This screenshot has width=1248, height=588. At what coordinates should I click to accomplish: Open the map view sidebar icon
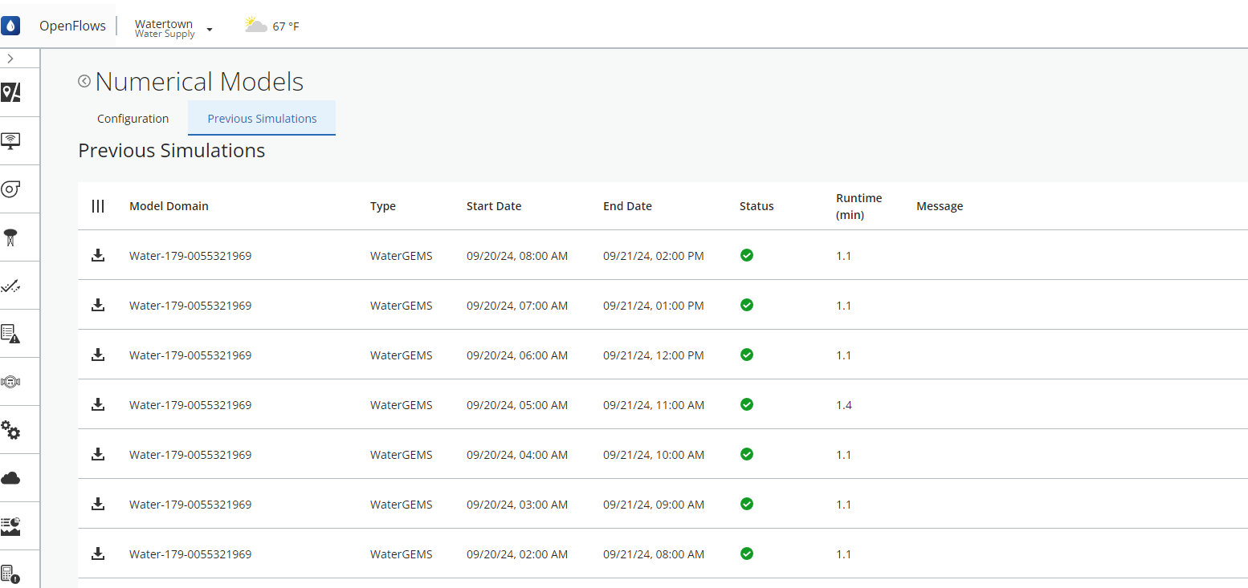[10, 92]
